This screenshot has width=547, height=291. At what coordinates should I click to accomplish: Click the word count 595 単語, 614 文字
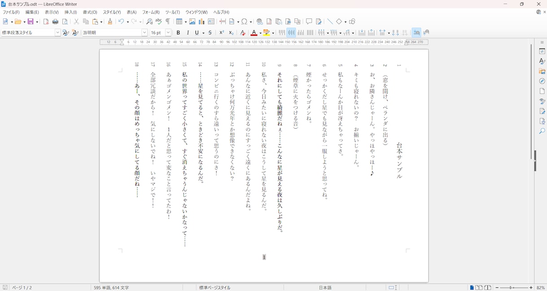112,288
